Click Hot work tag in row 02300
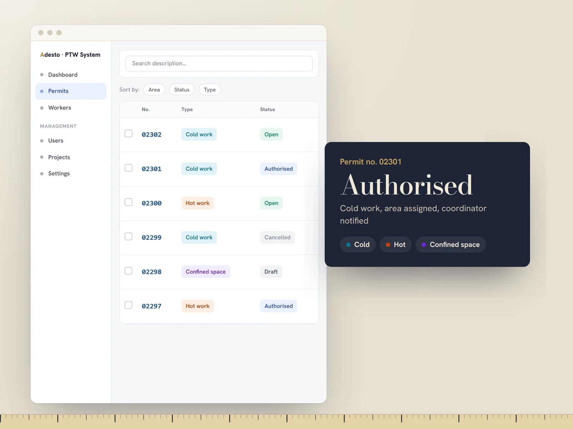Image resolution: width=573 pixels, height=429 pixels. 197,203
